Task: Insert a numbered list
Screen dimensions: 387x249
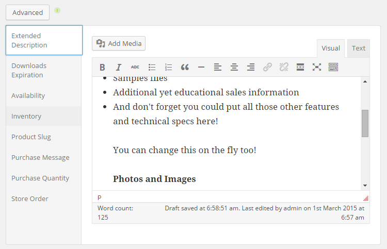Action: point(168,67)
